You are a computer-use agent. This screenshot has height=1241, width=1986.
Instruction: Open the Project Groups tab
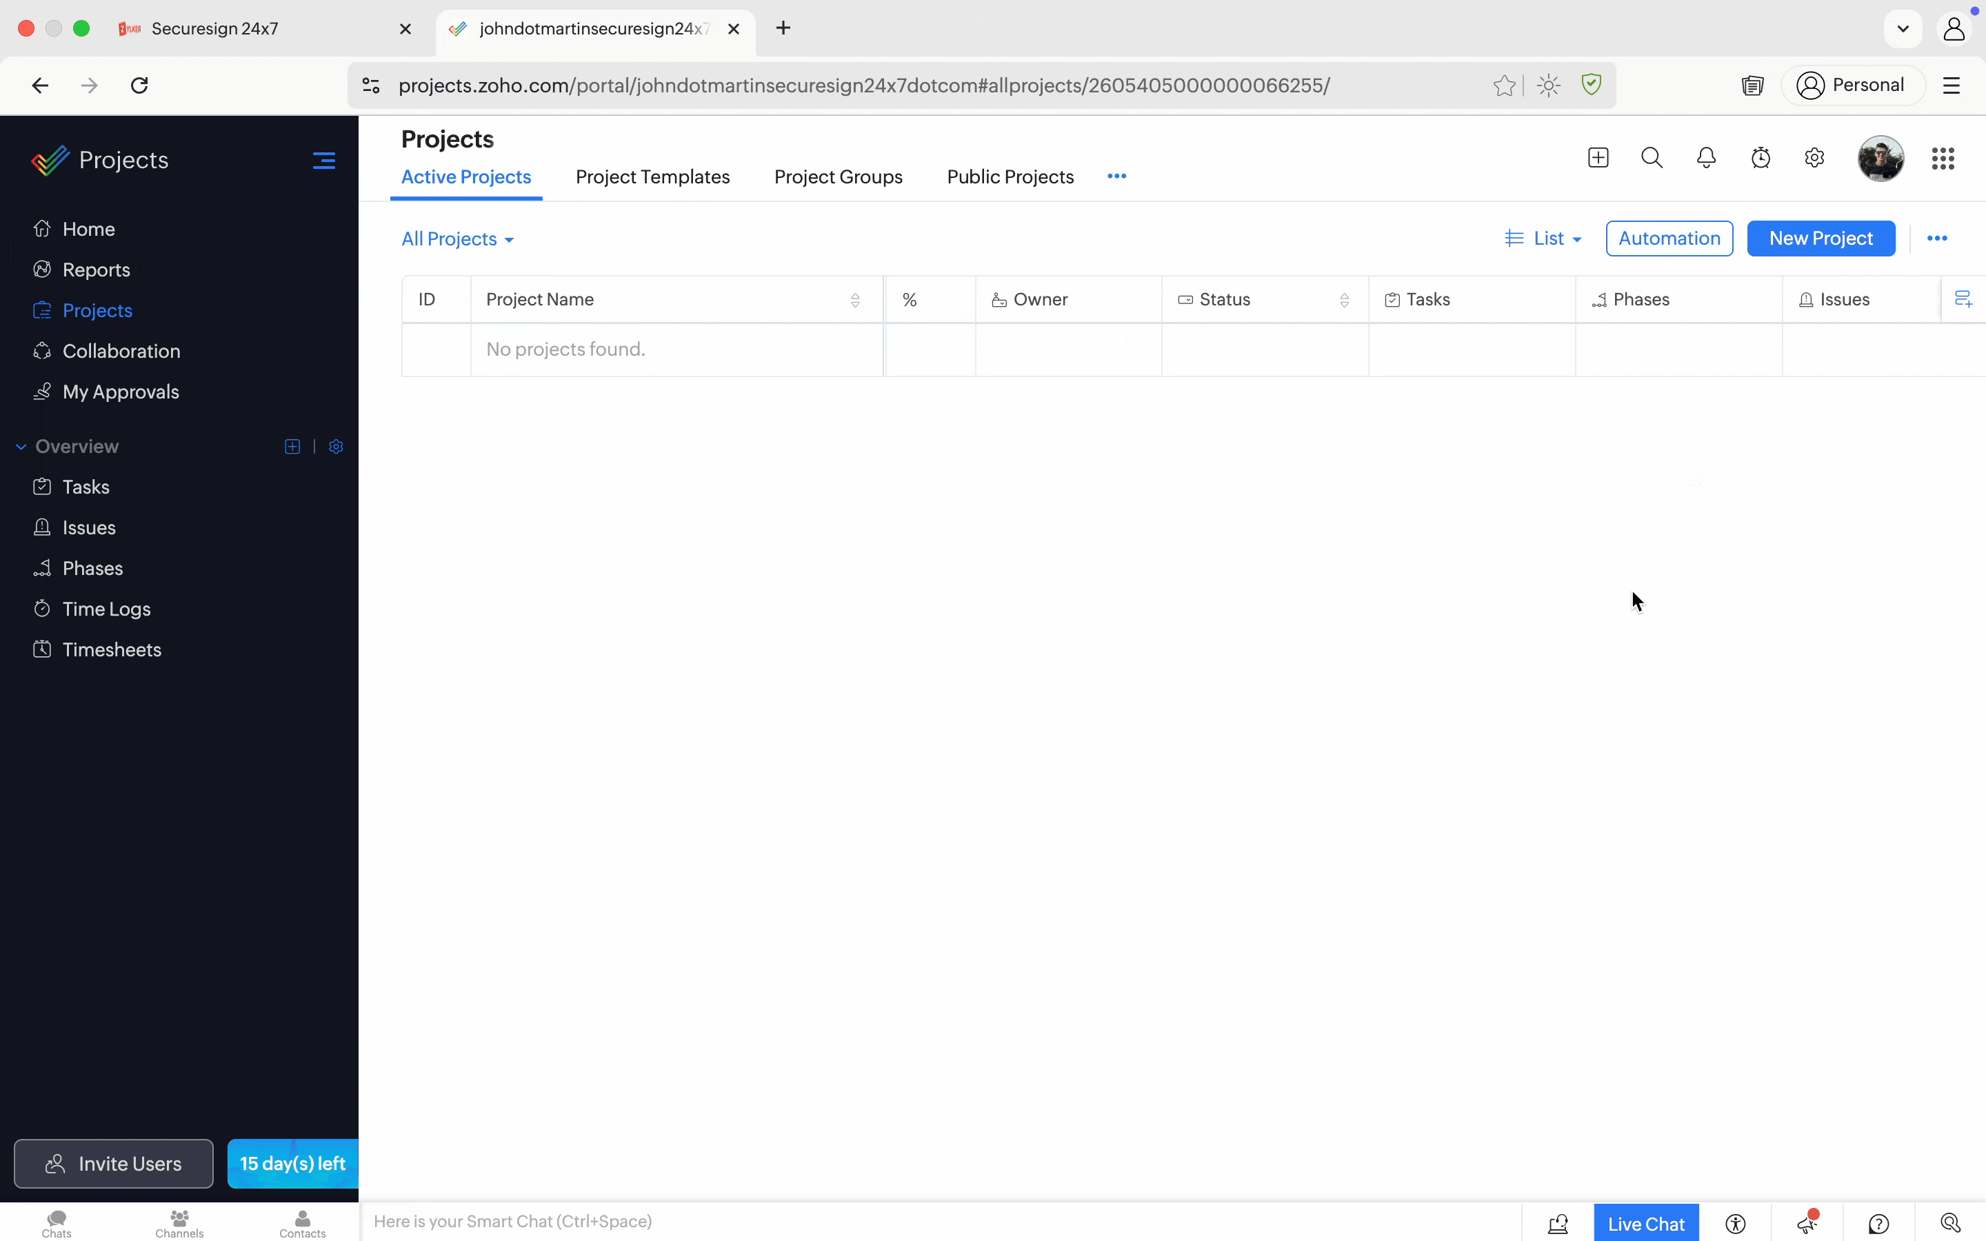pyautogui.click(x=838, y=177)
